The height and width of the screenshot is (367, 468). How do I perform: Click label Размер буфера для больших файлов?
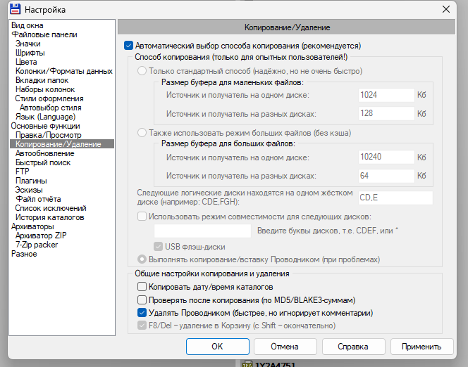point(228,143)
